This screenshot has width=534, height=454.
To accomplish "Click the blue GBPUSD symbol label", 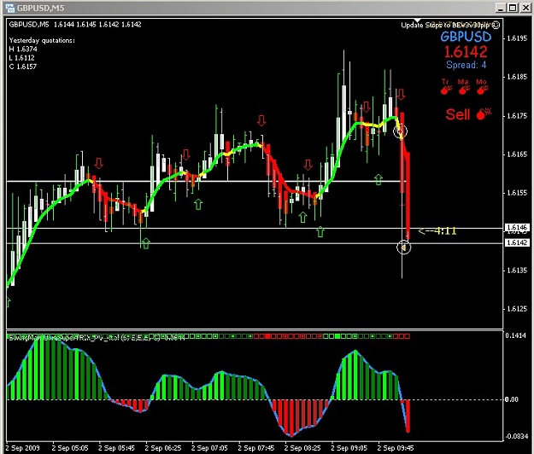I will coord(466,37).
